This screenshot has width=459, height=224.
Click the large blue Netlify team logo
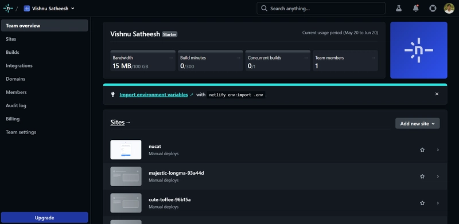click(x=419, y=50)
